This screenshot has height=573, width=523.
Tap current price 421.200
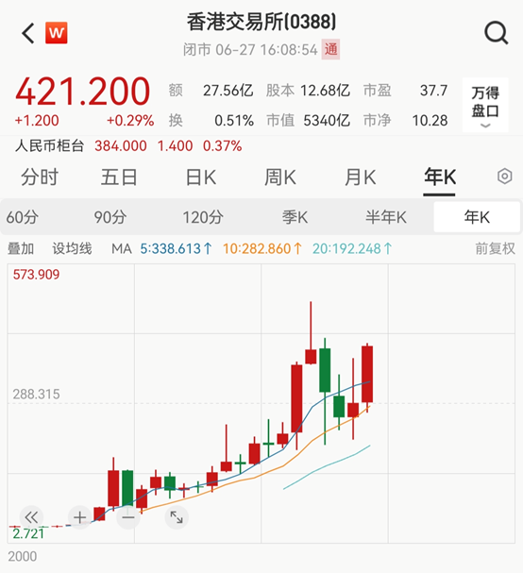[x=82, y=92]
